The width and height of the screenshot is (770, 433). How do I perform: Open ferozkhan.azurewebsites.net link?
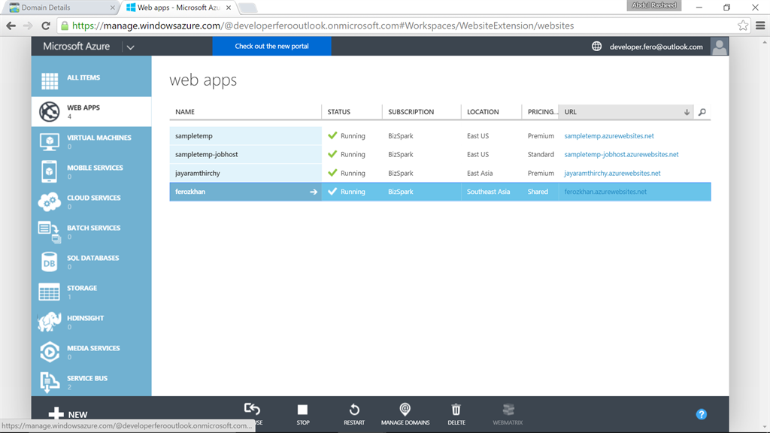tap(605, 192)
